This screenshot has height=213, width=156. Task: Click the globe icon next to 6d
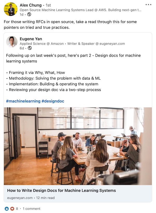click(30, 48)
